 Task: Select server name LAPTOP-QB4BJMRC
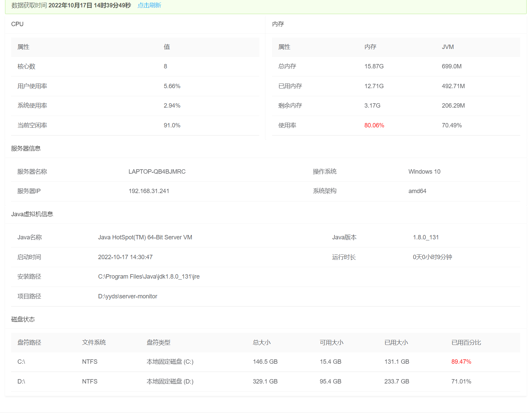(x=157, y=172)
